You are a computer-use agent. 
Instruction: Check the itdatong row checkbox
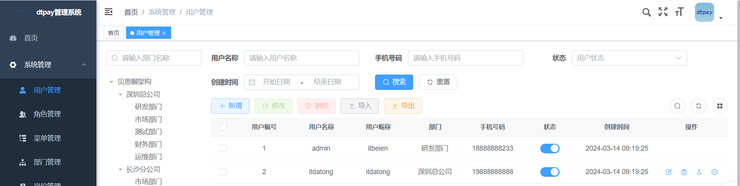[x=223, y=172]
